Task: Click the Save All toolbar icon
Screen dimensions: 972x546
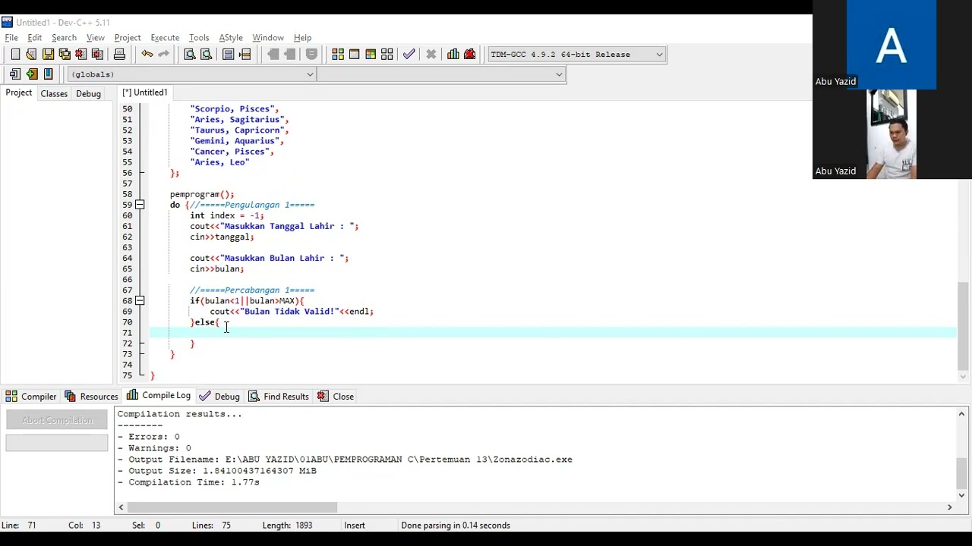Action: pos(65,54)
